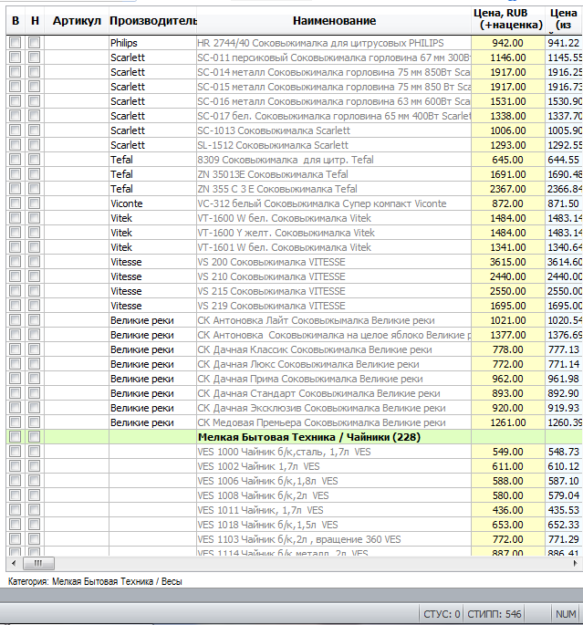Image resolution: width=583 pixels, height=625 pixels.
Task: Click the 941.22 price in second price column
Action: [x=564, y=43]
